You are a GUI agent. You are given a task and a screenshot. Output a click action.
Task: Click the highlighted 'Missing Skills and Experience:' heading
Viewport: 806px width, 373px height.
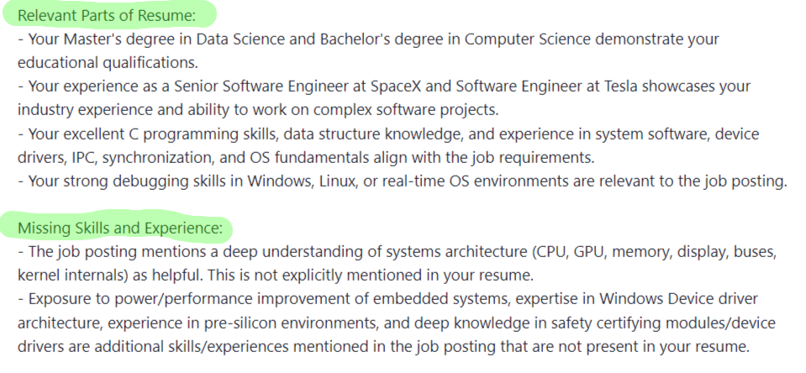[x=120, y=228]
